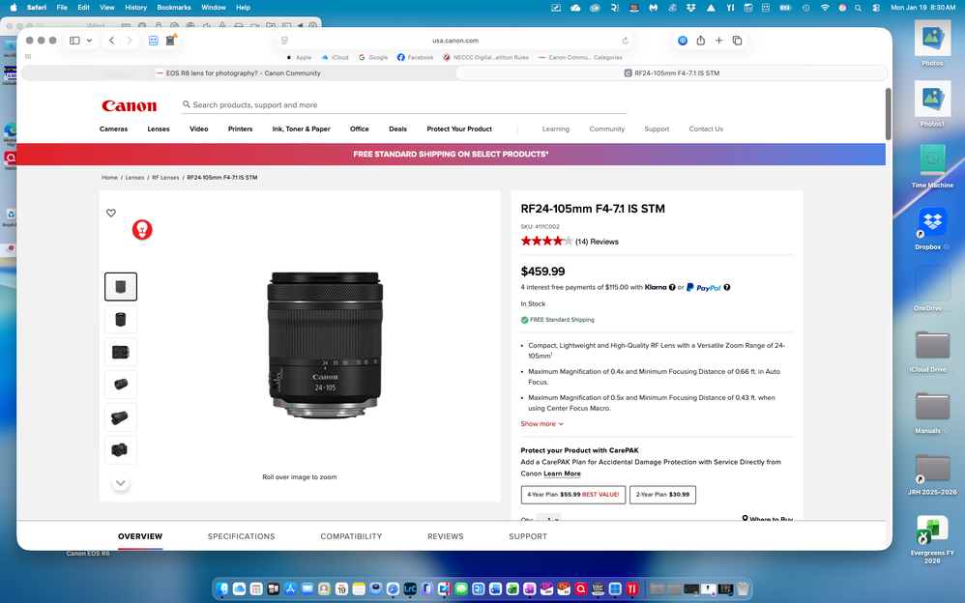965x603 pixels.
Task: Select the first lens thumbnail image
Action: (121, 287)
